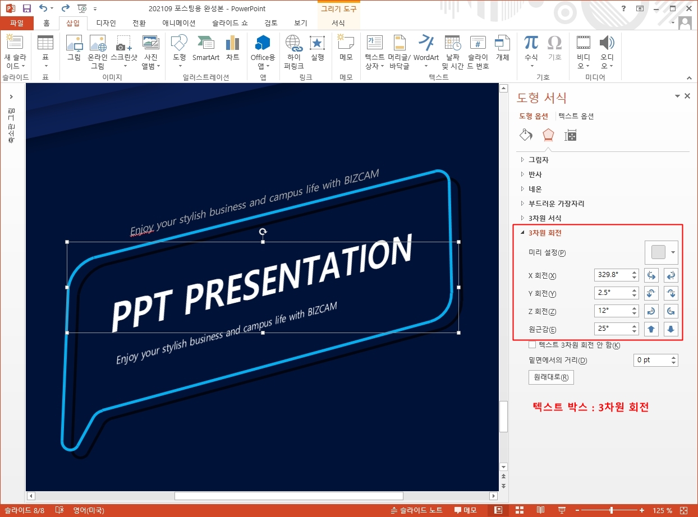The height and width of the screenshot is (517, 698).
Task: Enable 텍스트 3차원 회전 안 함 checkbox
Action: point(532,345)
